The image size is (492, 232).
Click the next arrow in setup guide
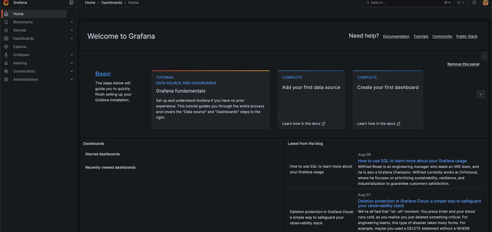[481, 94]
